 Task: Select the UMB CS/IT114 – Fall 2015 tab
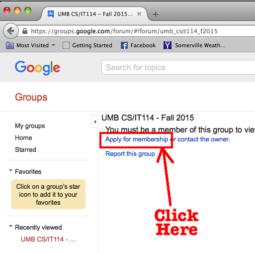click(x=94, y=14)
